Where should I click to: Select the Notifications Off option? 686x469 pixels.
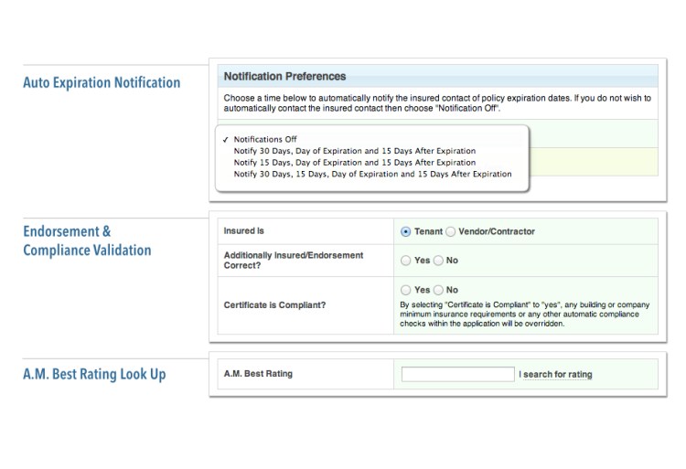tap(265, 140)
